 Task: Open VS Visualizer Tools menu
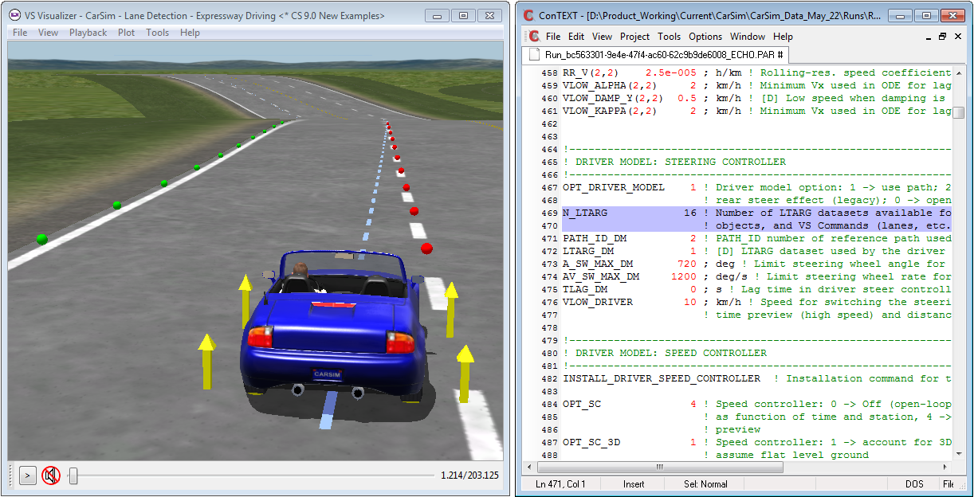tap(157, 33)
